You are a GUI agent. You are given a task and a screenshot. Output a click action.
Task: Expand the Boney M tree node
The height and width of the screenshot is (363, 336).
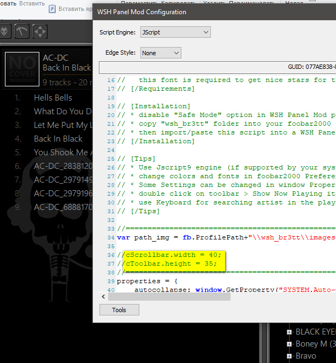click(289, 344)
